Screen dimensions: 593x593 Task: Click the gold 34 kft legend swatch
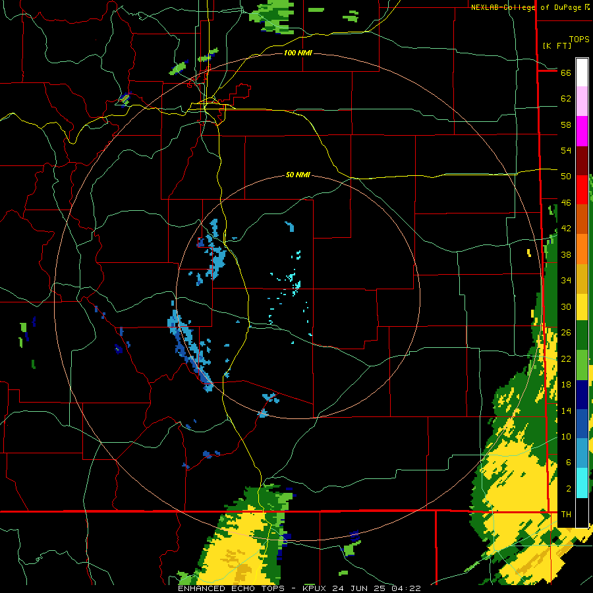click(x=582, y=279)
